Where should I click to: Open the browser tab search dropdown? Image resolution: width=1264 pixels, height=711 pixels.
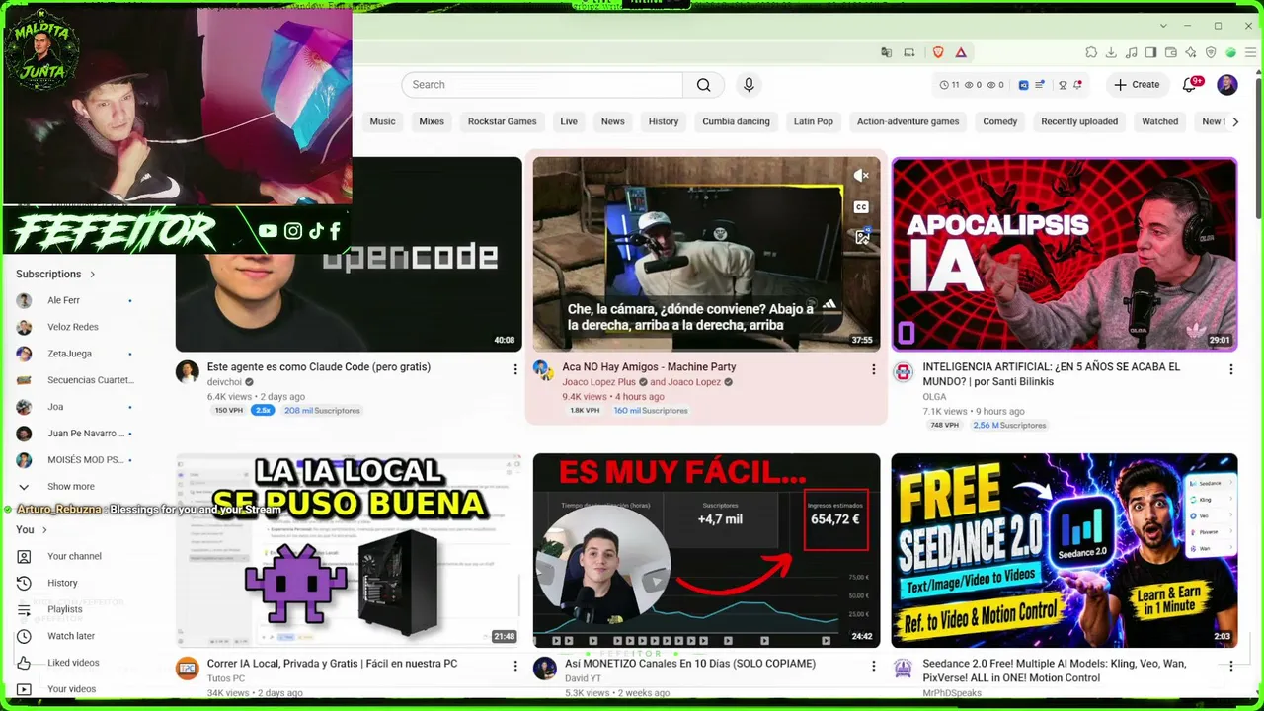[1163, 26]
